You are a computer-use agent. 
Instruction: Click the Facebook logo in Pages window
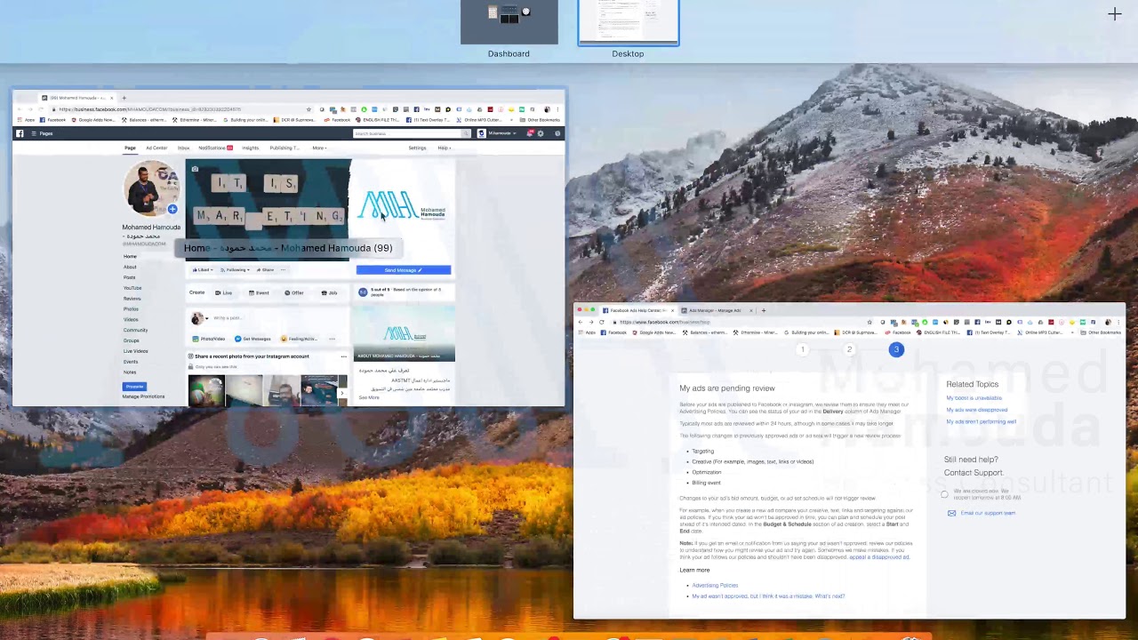click(x=20, y=133)
